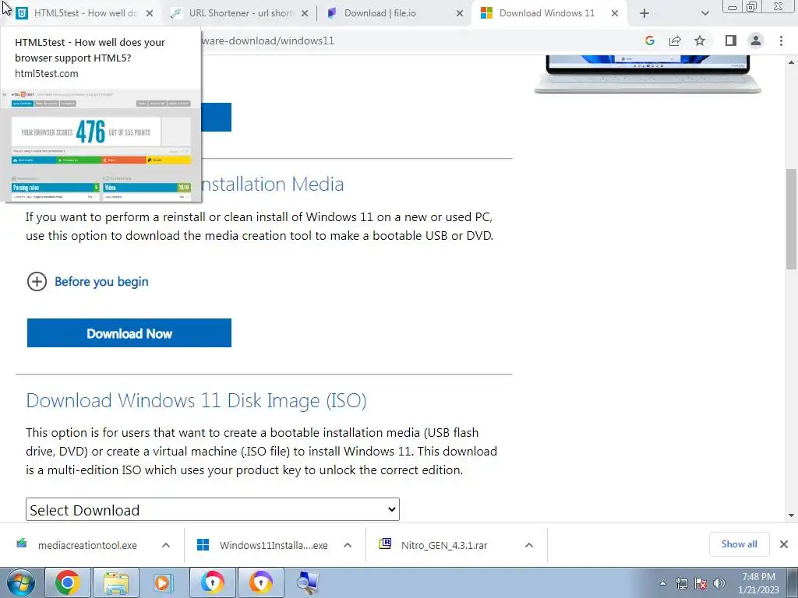
Task: Show hidden system tray icons
Action: (662, 583)
